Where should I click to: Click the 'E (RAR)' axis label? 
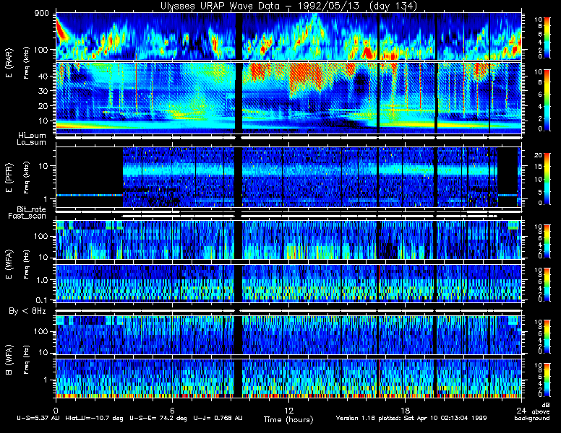pos(9,63)
